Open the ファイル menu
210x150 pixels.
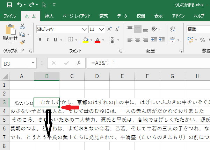[9, 16]
